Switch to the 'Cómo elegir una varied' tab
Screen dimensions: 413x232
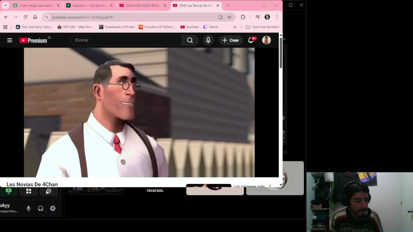click(x=36, y=5)
